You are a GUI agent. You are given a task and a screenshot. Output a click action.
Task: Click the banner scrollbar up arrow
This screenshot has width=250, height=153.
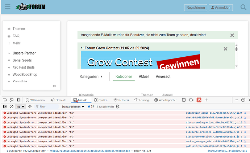237,45
